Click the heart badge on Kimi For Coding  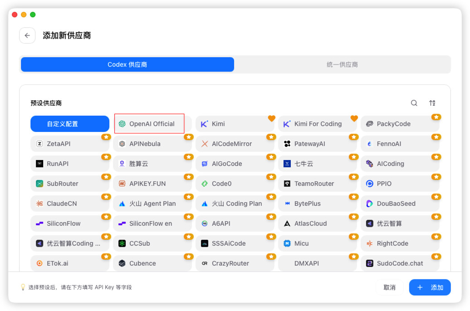coord(354,118)
